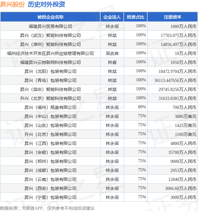Click 昇兴（成都）包装有限公司 cell
The height and width of the screenshot is (211, 198).
click(x=50, y=170)
